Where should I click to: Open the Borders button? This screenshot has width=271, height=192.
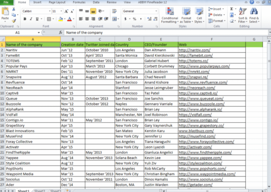(x=49, y=19)
